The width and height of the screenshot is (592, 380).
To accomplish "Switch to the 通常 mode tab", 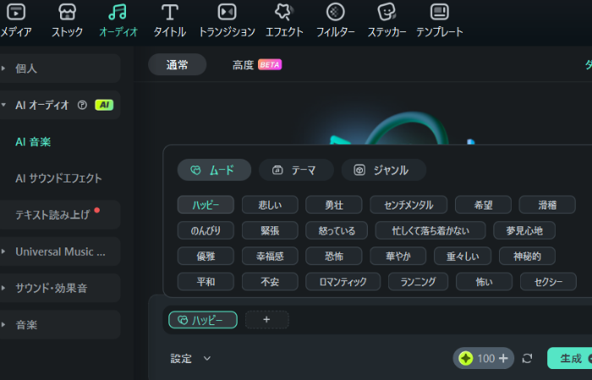I will point(177,65).
